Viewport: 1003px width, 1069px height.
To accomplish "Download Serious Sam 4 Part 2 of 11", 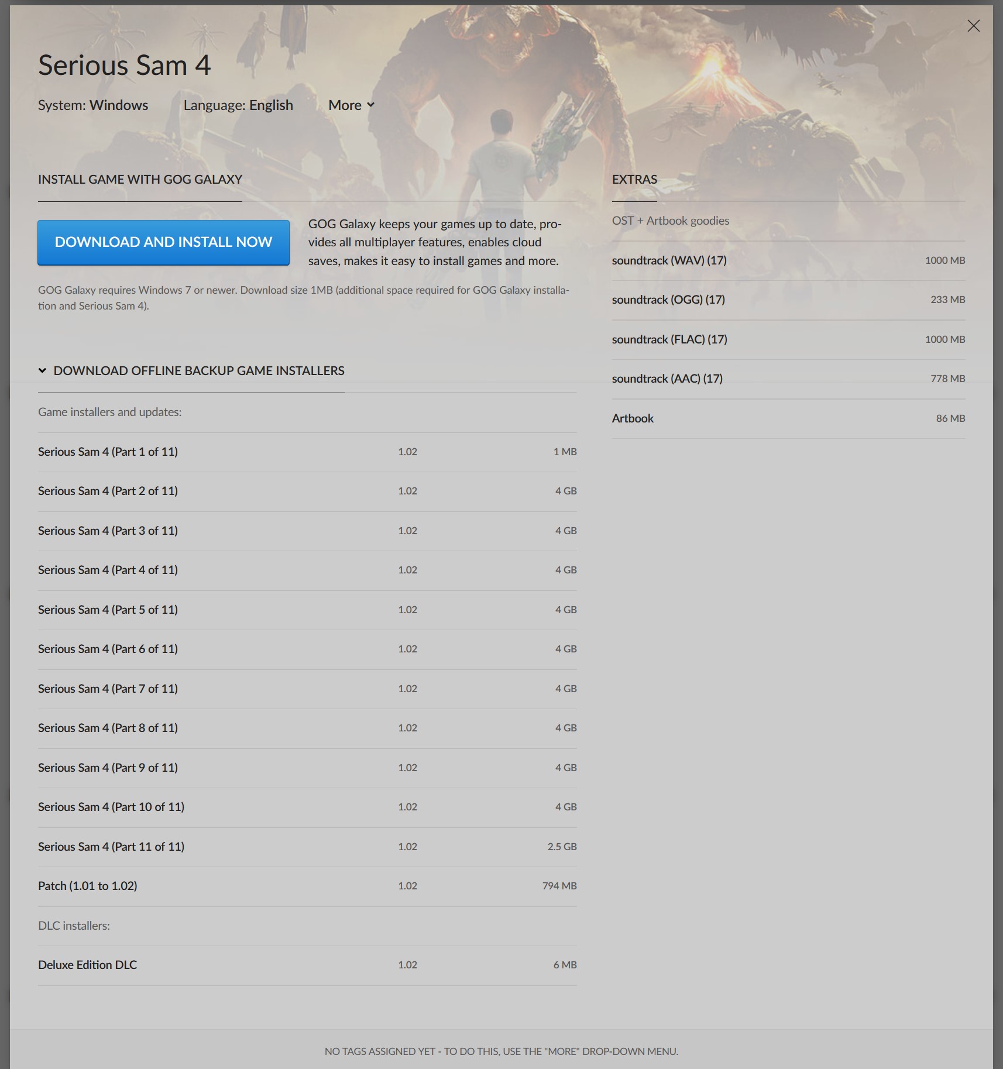I will point(307,491).
